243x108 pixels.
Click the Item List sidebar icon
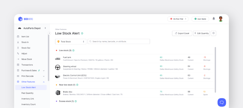pyautogui.click(x=18, y=36)
